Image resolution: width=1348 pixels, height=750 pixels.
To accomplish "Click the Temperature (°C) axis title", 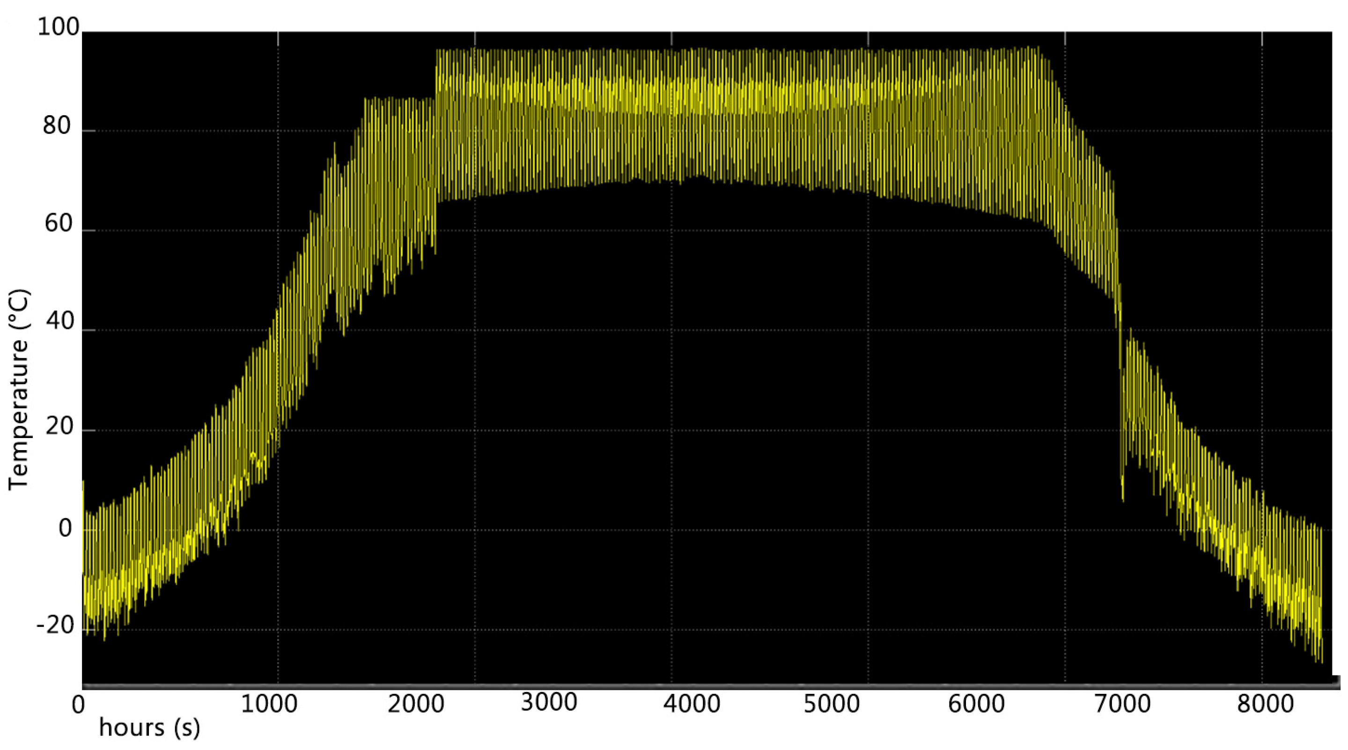I will (19, 390).
